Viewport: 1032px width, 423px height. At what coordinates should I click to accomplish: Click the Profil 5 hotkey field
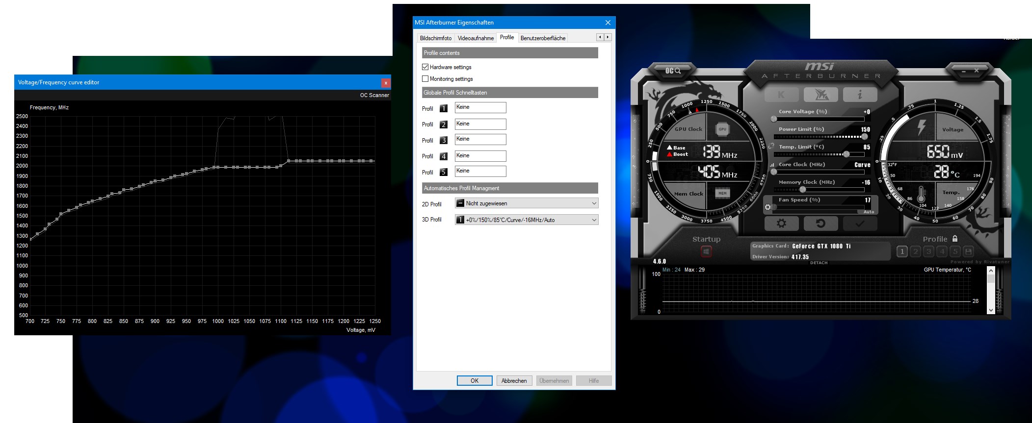pos(480,171)
